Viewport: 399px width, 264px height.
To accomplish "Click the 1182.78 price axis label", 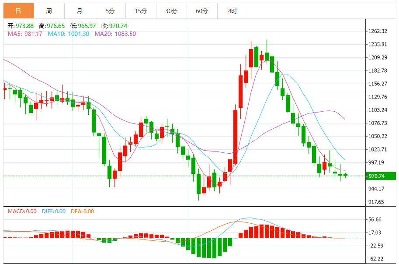I will pos(378,70).
